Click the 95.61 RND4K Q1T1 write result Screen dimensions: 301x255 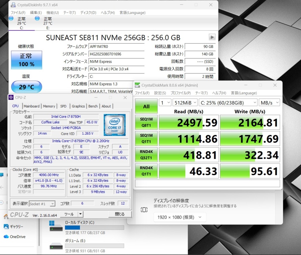pos(250,171)
